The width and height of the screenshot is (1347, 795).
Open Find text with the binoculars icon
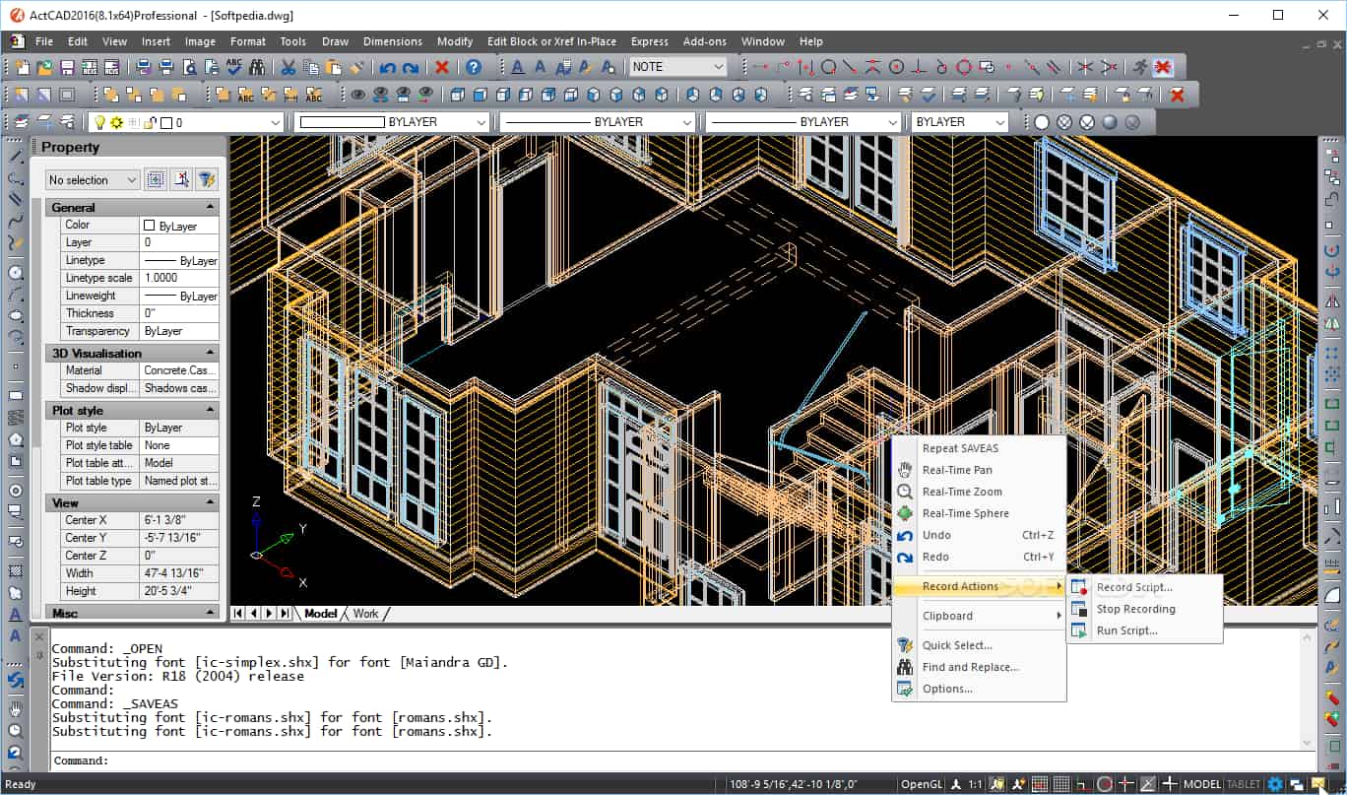(257, 66)
